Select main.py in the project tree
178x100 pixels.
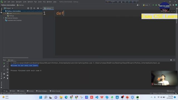click(x=11, y=16)
